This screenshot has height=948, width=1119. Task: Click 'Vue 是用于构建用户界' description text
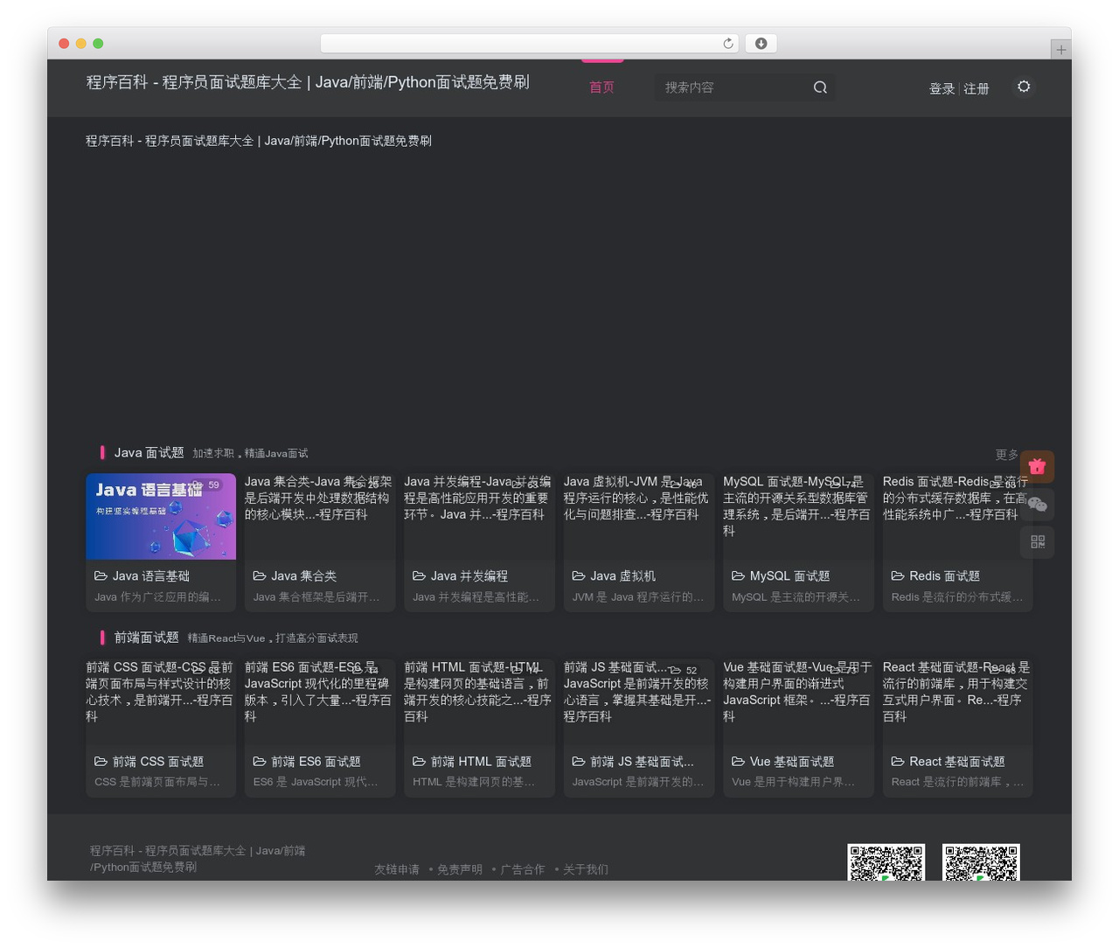pos(794,782)
